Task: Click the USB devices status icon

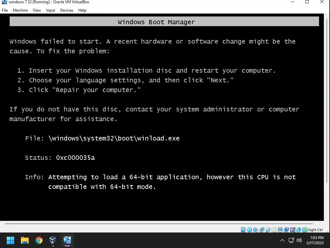Action: coord(268,230)
